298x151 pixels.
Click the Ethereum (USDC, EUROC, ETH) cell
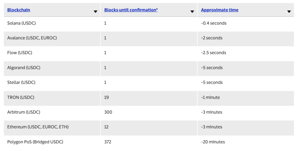(x=38, y=127)
